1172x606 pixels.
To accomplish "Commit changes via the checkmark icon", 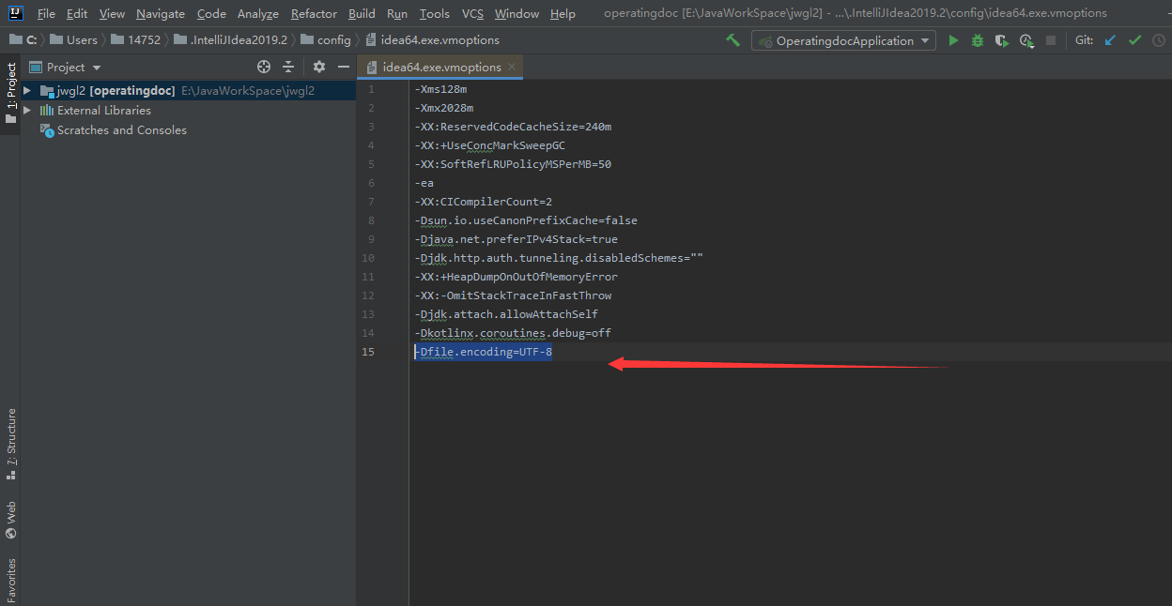I will [1133, 40].
